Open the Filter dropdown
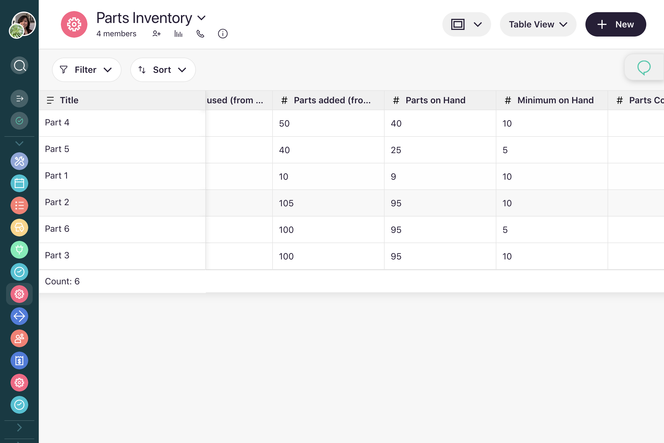664x443 pixels. click(x=87, y=70)
